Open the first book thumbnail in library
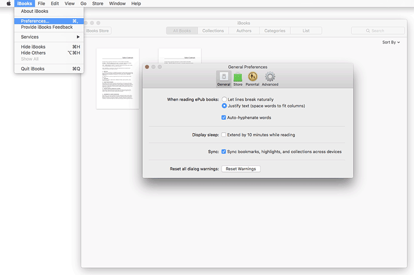Viewport: 414px width, 275px height. click(117, 78)
